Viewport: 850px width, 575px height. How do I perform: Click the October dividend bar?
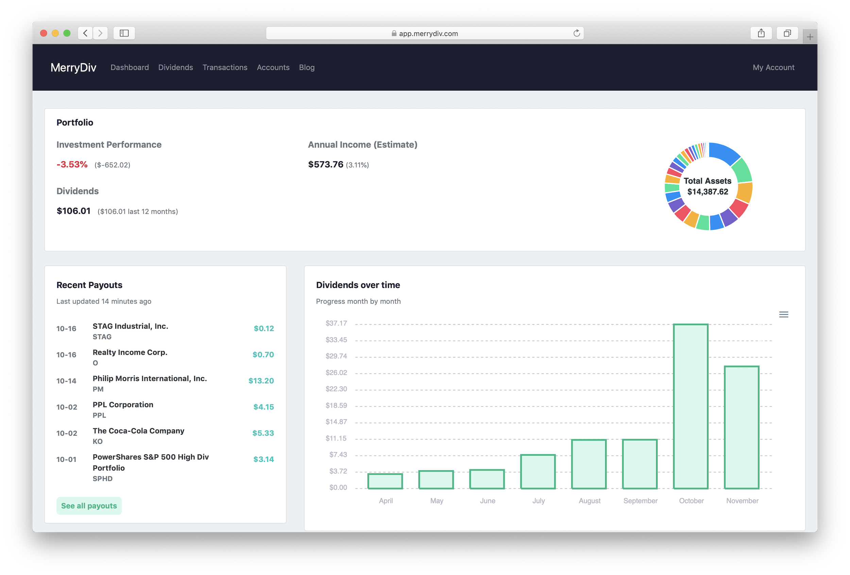[x=691, y=406]
